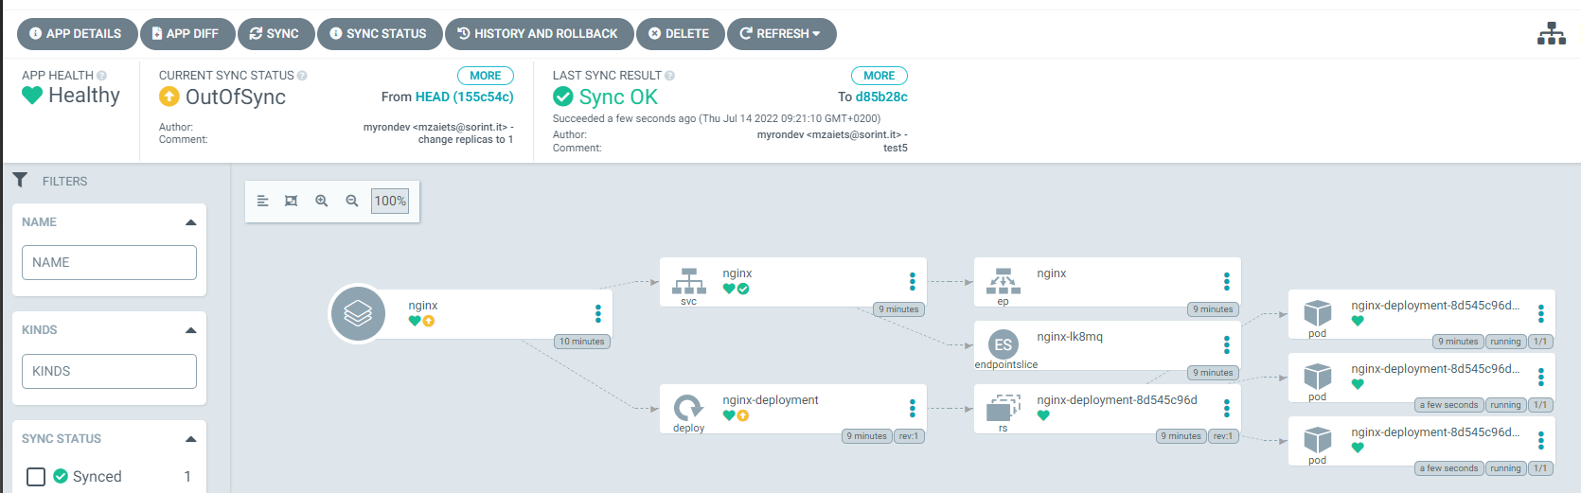
Task: Focus the Kinds filter input field
Action: tap(109, 371)
